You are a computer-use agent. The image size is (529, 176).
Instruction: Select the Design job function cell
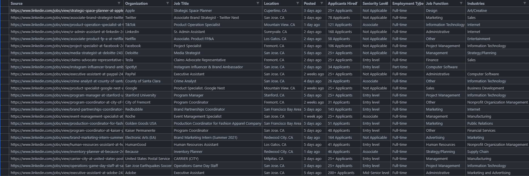pyautogui.click(x=445, y=10)
